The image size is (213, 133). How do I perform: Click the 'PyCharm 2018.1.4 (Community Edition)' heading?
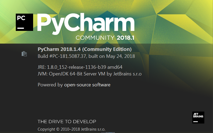(x=85, y=49)
